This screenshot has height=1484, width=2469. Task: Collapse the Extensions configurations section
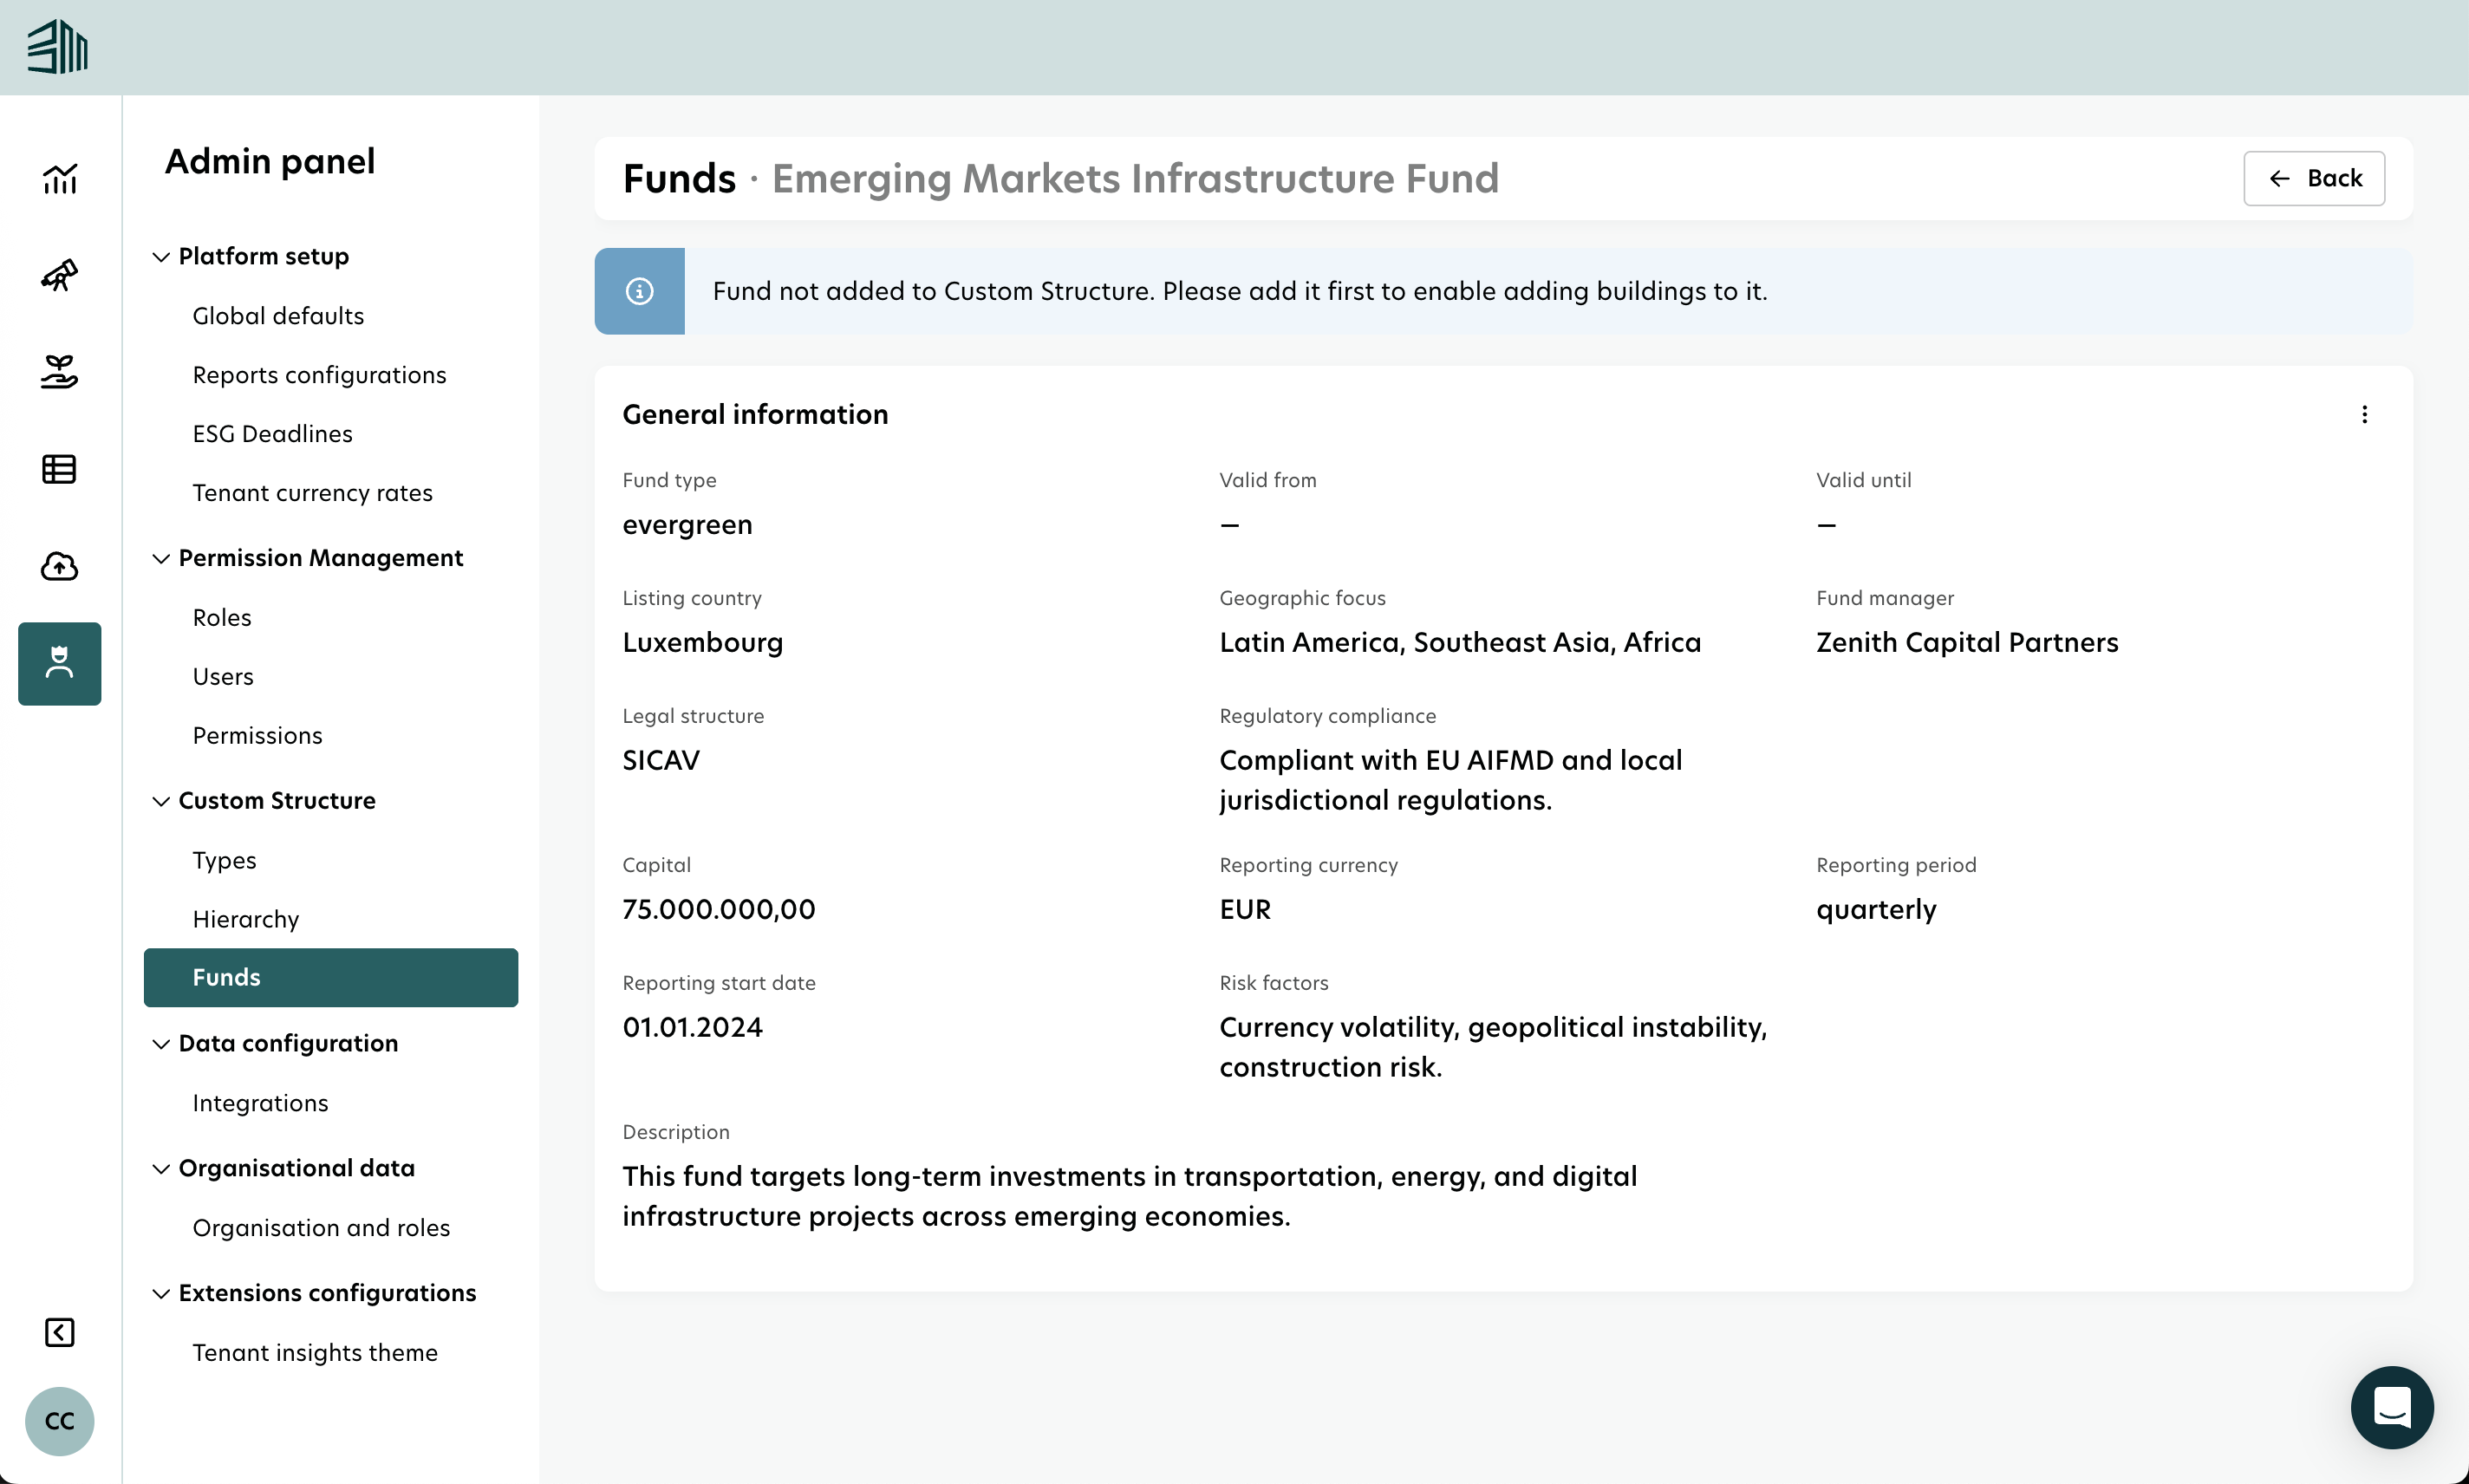tap(162, 1293)
